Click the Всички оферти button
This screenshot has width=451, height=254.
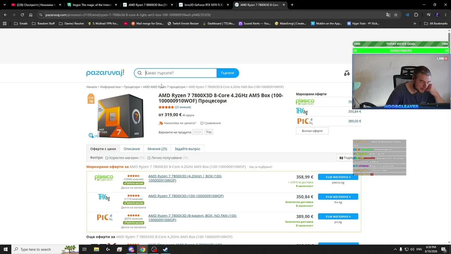[312, 131]
